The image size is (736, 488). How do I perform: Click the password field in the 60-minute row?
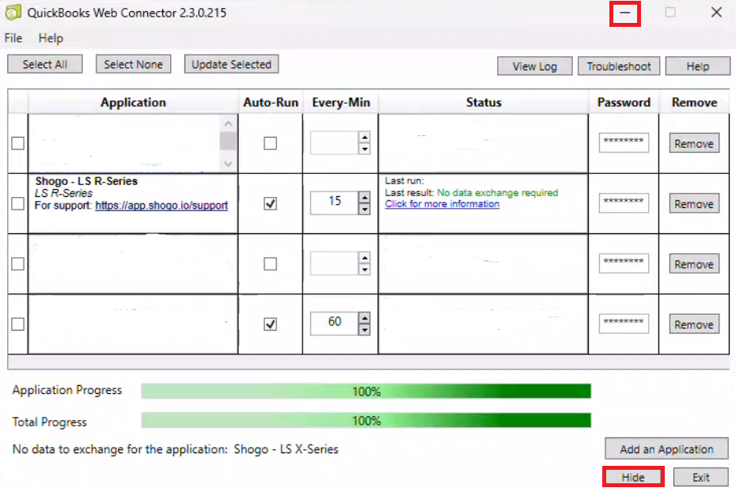tap(624, 323)
